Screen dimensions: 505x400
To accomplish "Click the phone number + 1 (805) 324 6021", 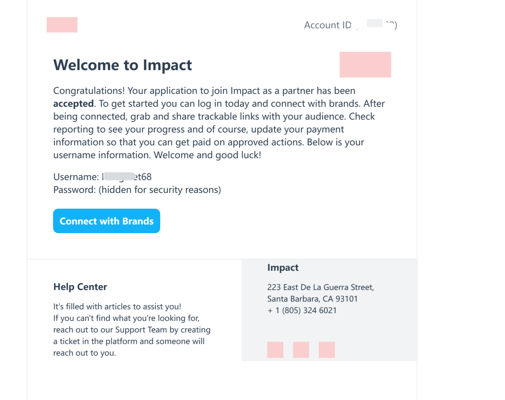I will click(x=302, y=310).
